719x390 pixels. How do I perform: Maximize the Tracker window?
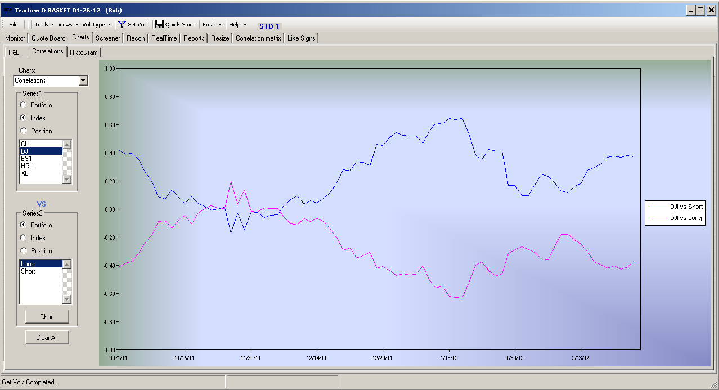(x=700, y=10)
